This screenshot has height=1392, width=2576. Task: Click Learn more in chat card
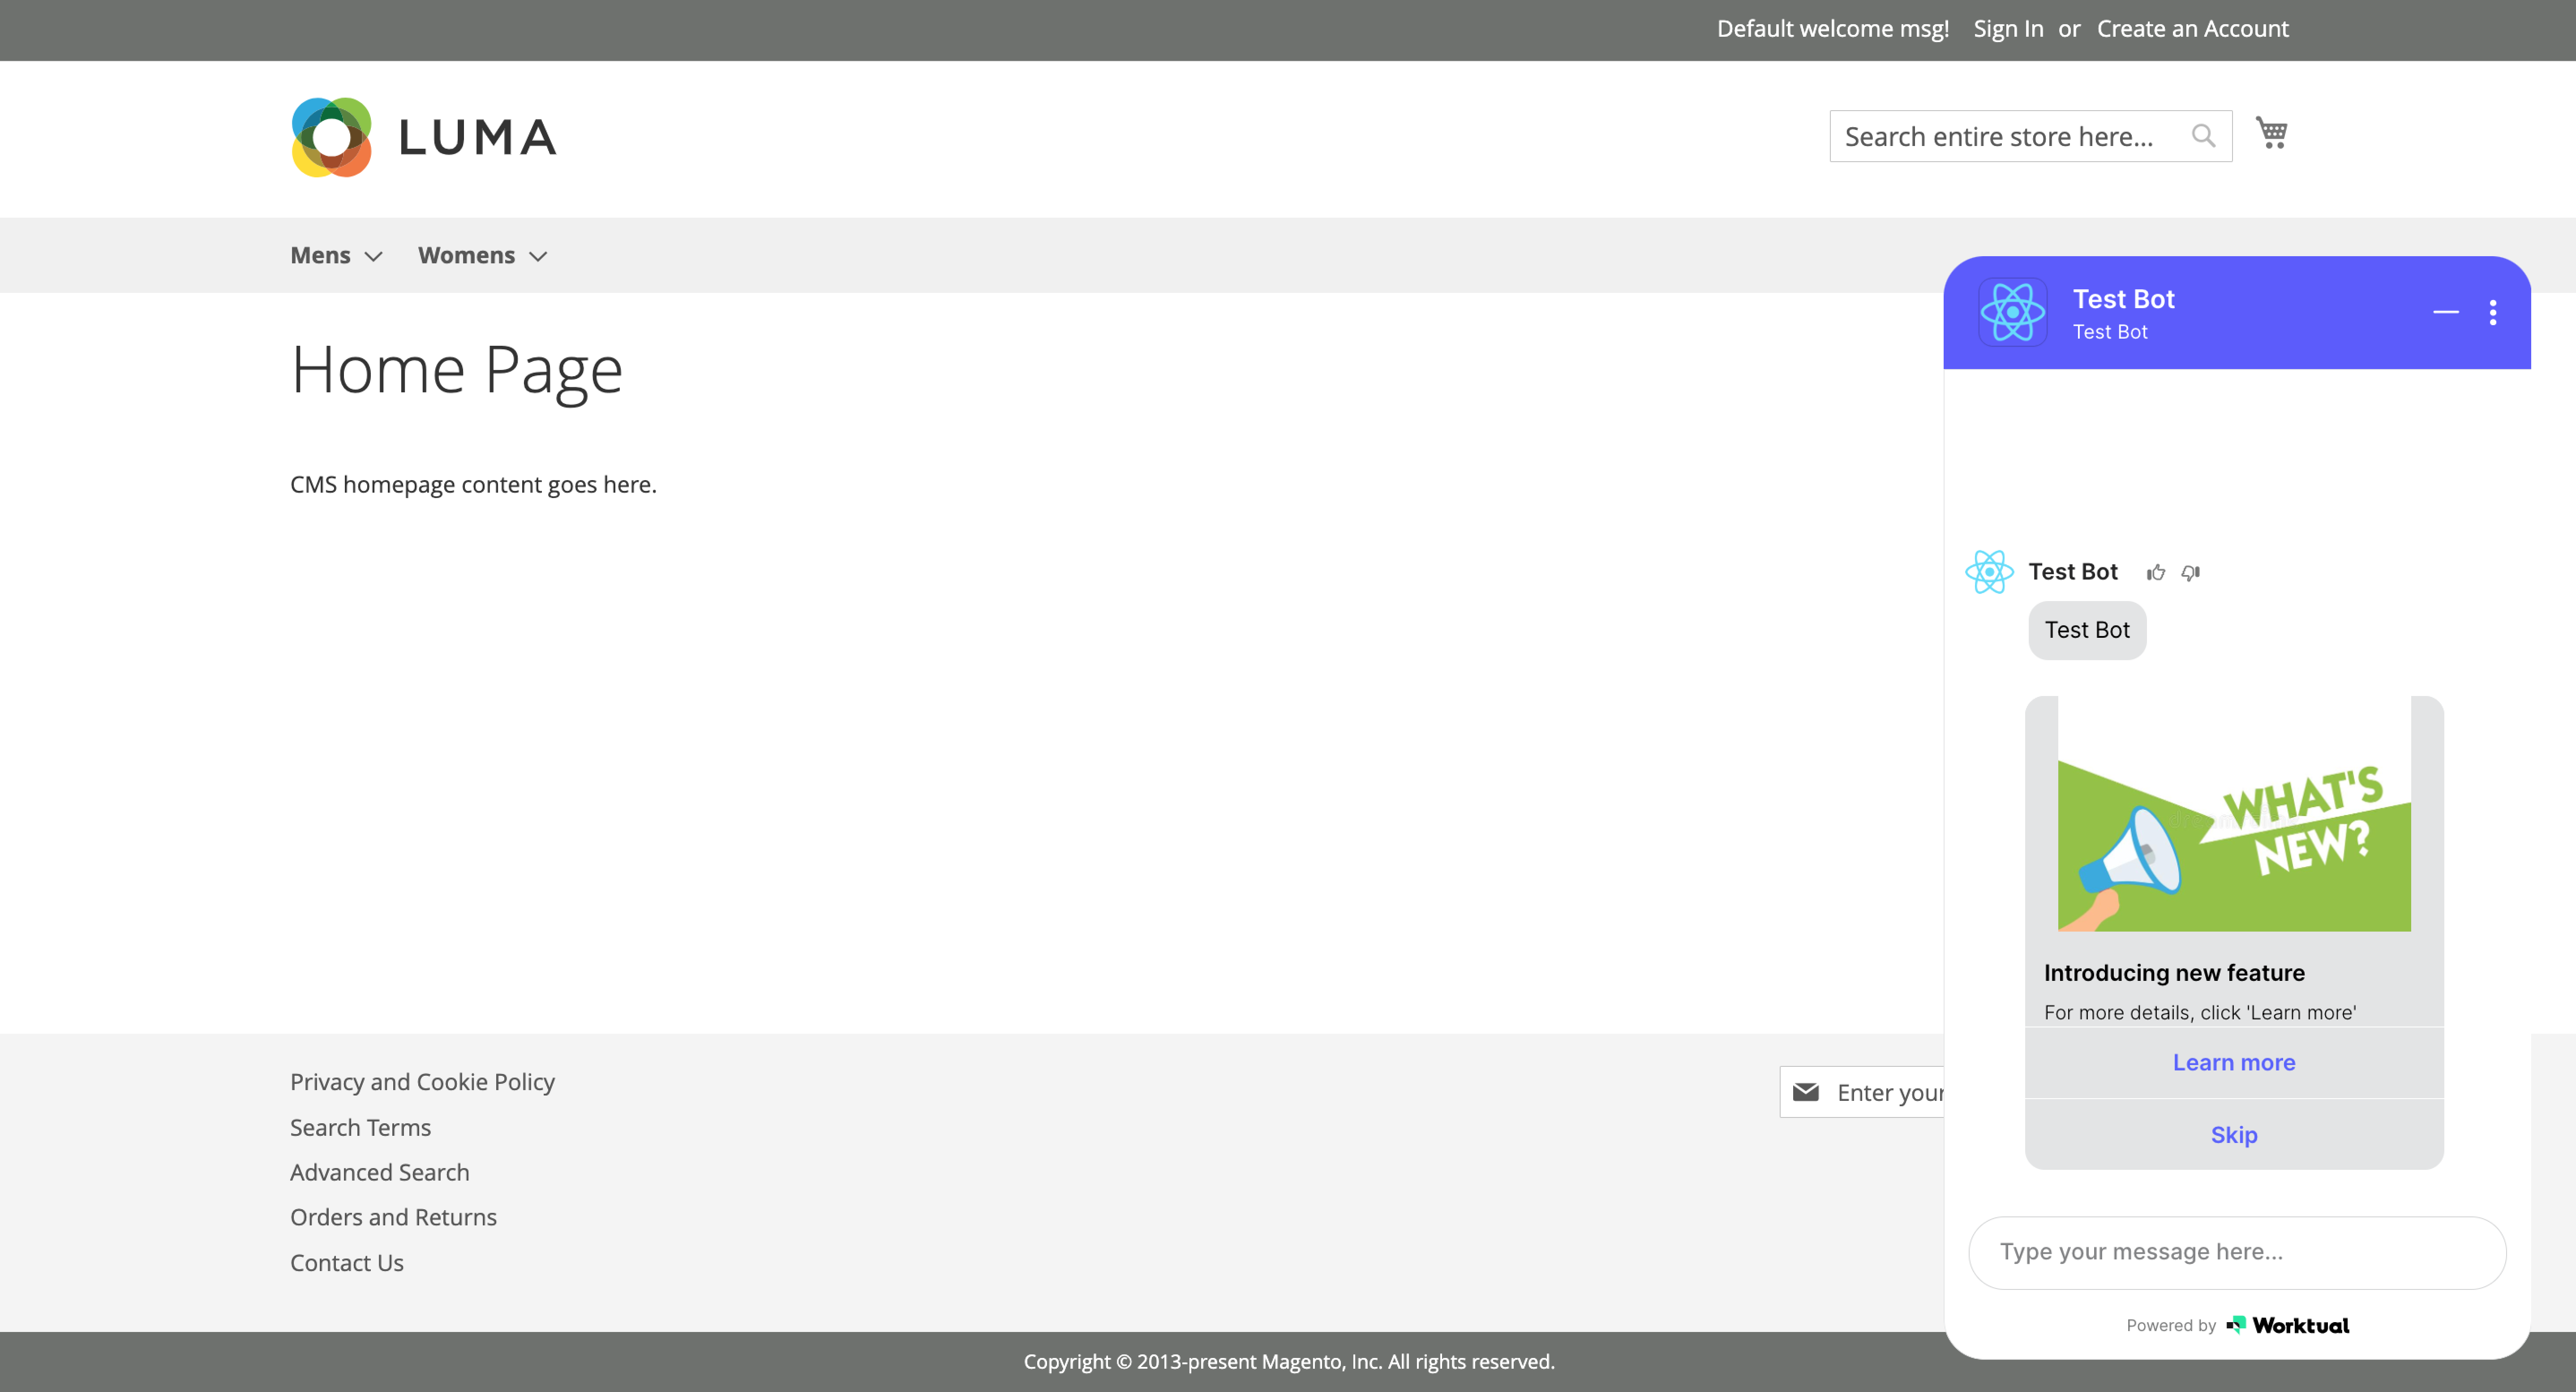(x=2233, y=1062)
